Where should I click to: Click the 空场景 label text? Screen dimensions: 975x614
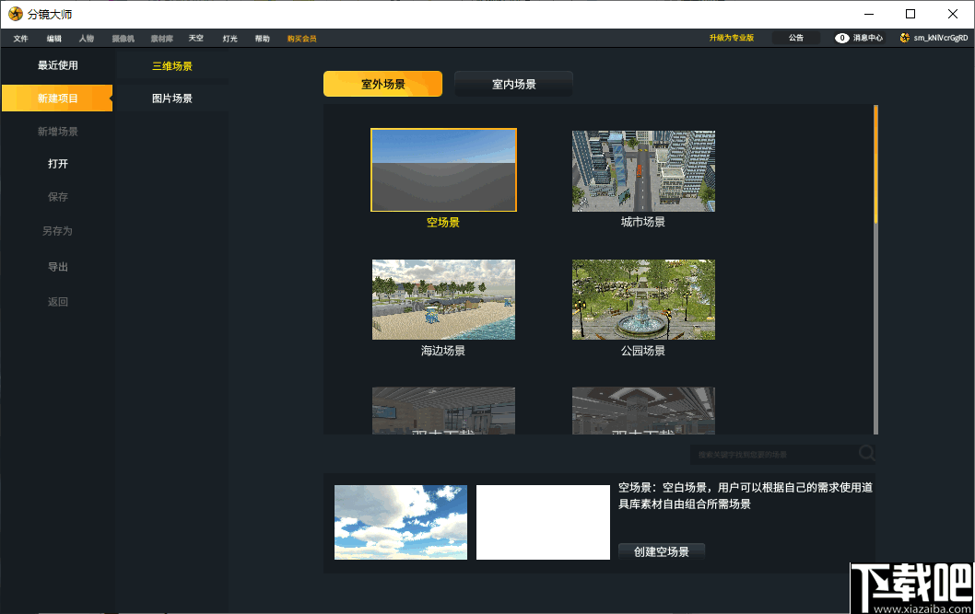click(x=443, y=222)
